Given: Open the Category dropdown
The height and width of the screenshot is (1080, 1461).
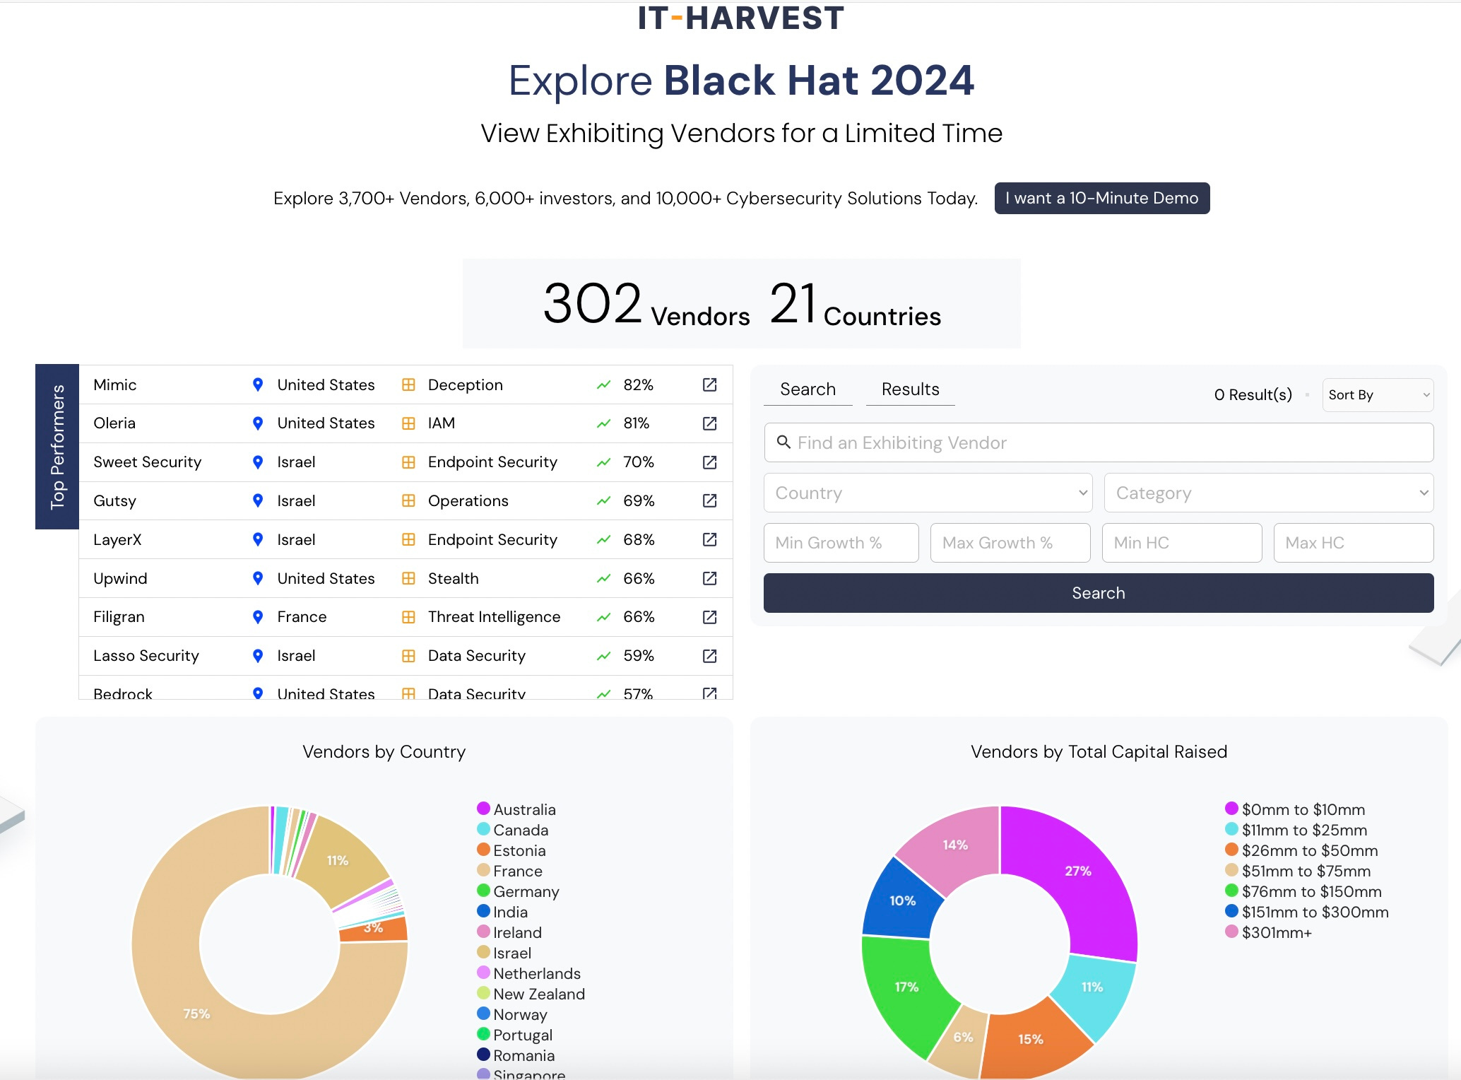Looking at the screenshot, I should pyautogui.click(x=1269, y=493).
